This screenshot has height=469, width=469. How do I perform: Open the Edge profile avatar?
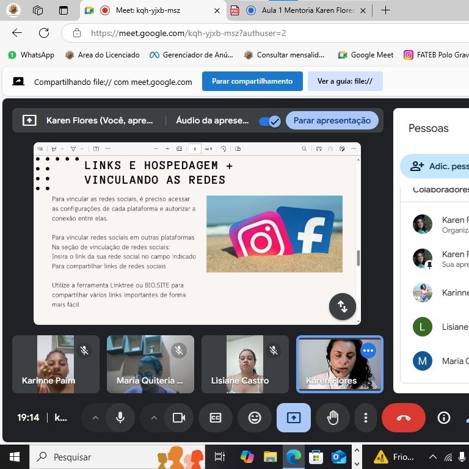point(13,10)
